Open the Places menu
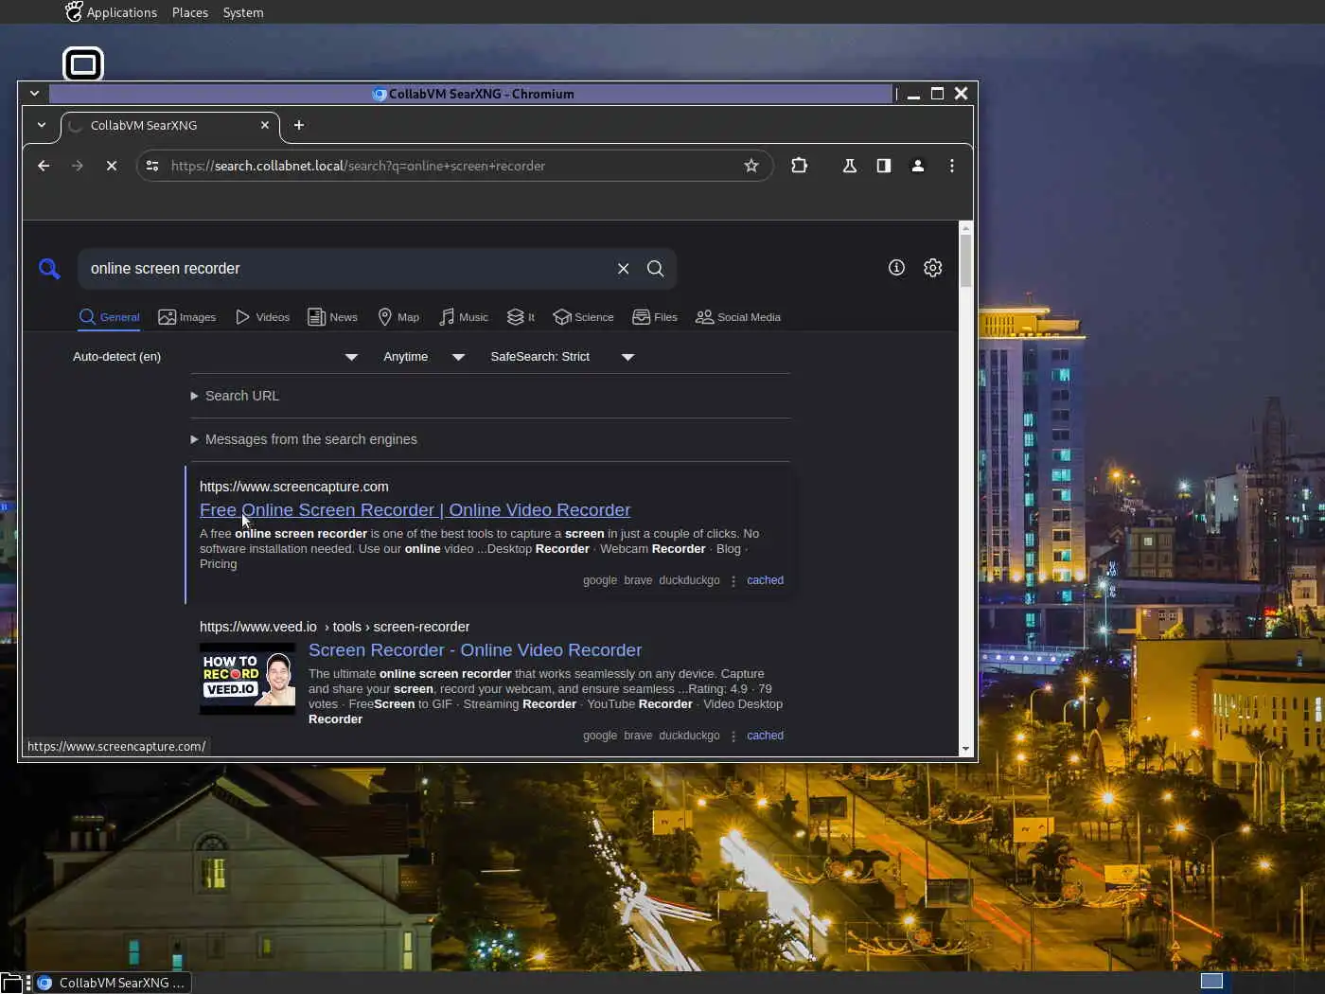The image size is (1325, 994). (190, 12)
